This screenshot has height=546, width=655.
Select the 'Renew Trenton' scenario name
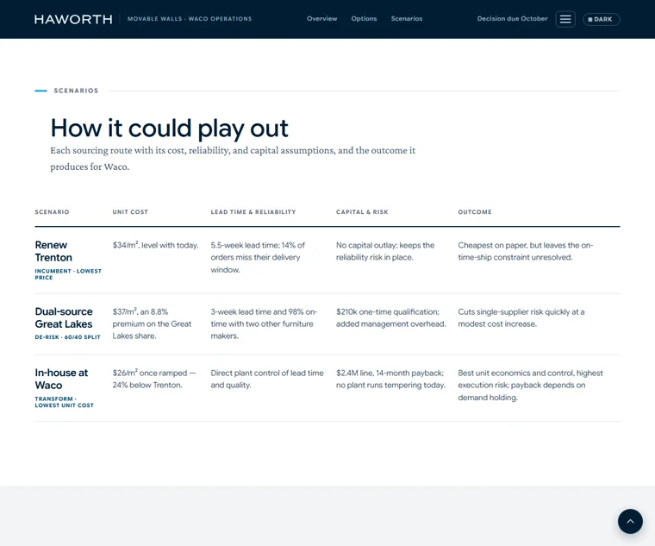coord(53,251)
